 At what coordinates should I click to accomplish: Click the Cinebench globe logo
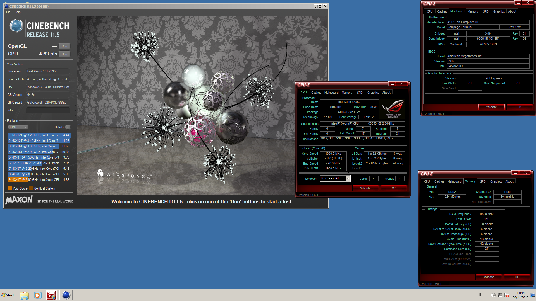16,26
